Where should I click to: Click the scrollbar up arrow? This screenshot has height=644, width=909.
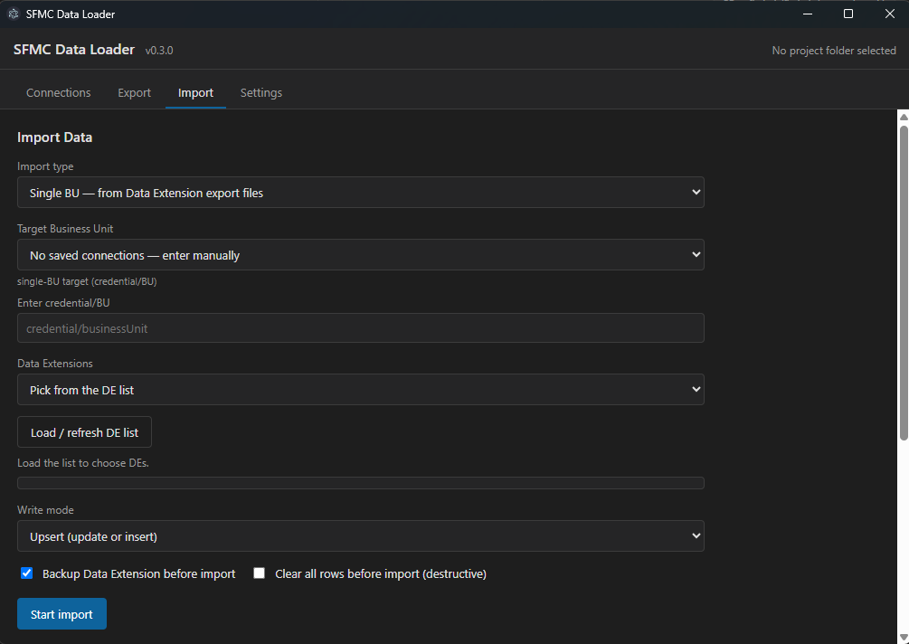click(904, 117)
